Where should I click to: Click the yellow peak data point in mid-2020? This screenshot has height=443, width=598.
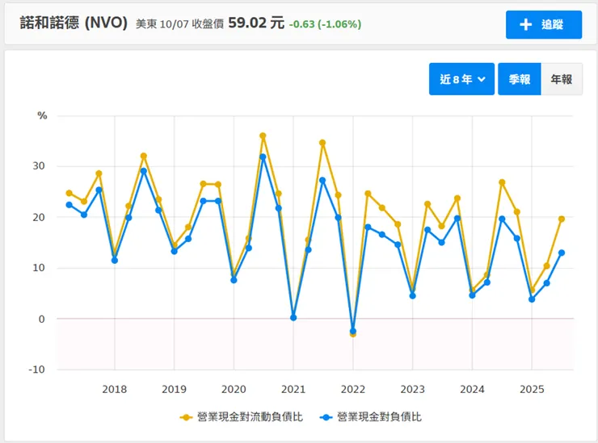pos(263,136)
